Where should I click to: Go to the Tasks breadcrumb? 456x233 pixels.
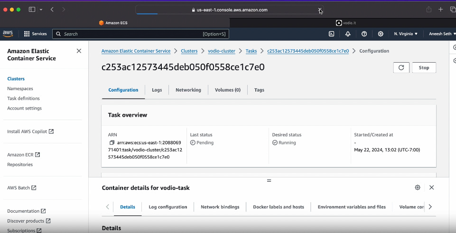(251, 51)
